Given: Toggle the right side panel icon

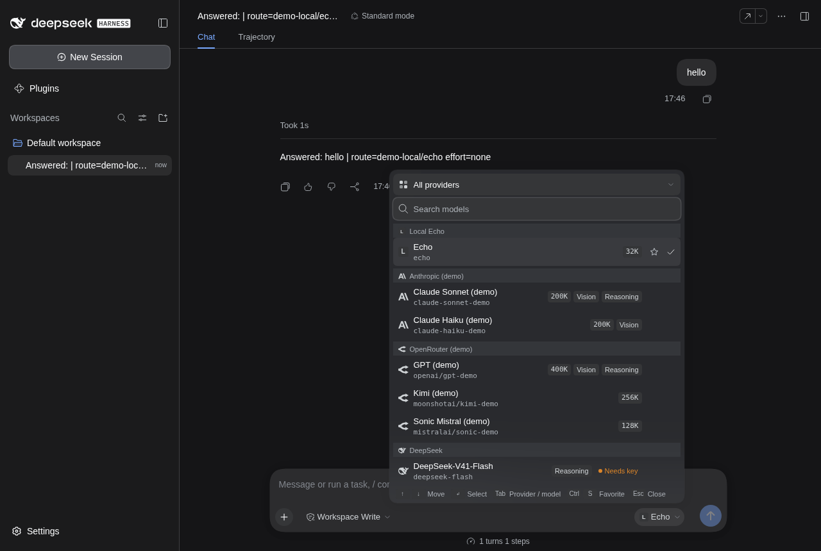Looking at the screenshot, I should point(804,16).
